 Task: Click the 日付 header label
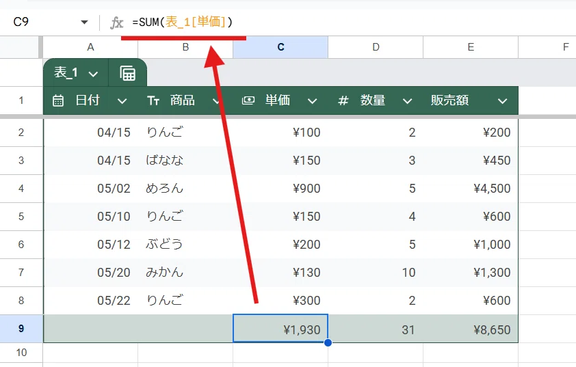pyautogui.click(x=88, y=100)
